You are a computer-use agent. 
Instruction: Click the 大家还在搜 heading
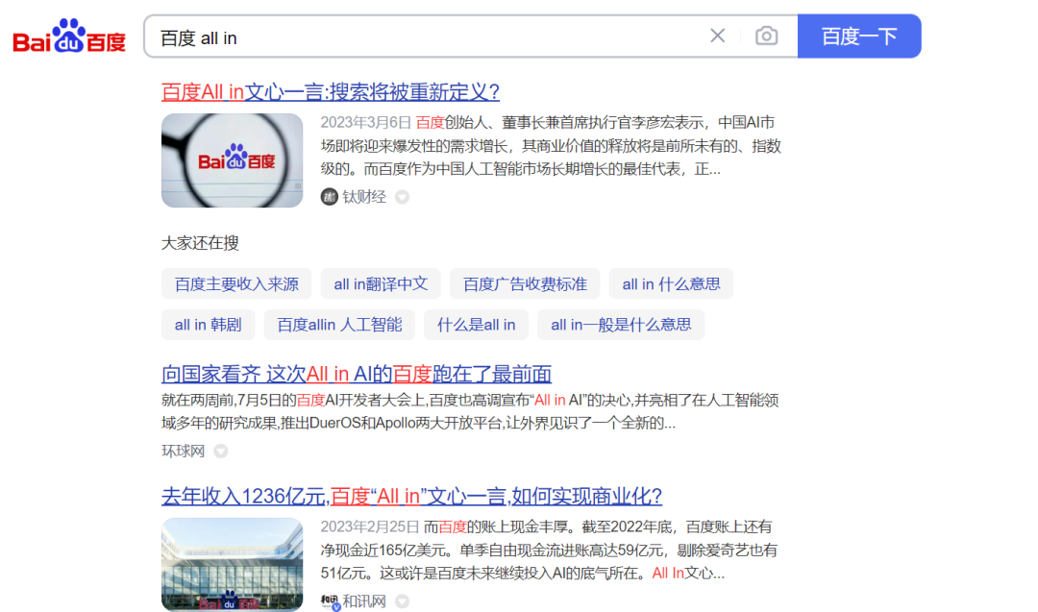click(x=200, y=243)
